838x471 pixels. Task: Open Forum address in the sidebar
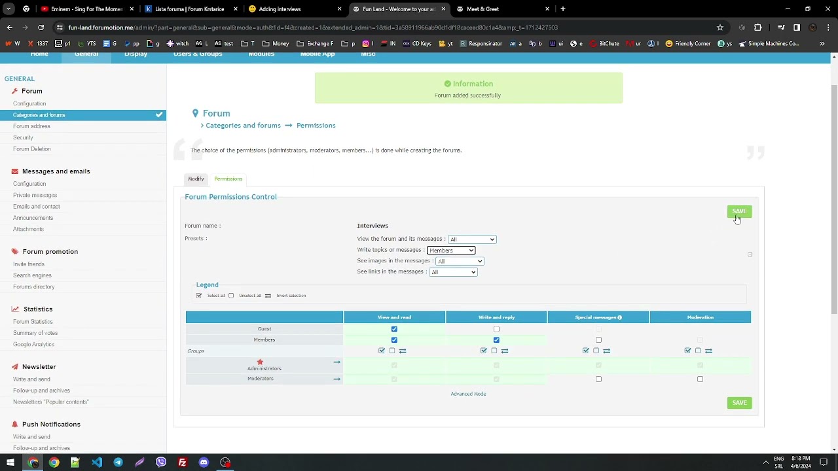click(31, 126)
